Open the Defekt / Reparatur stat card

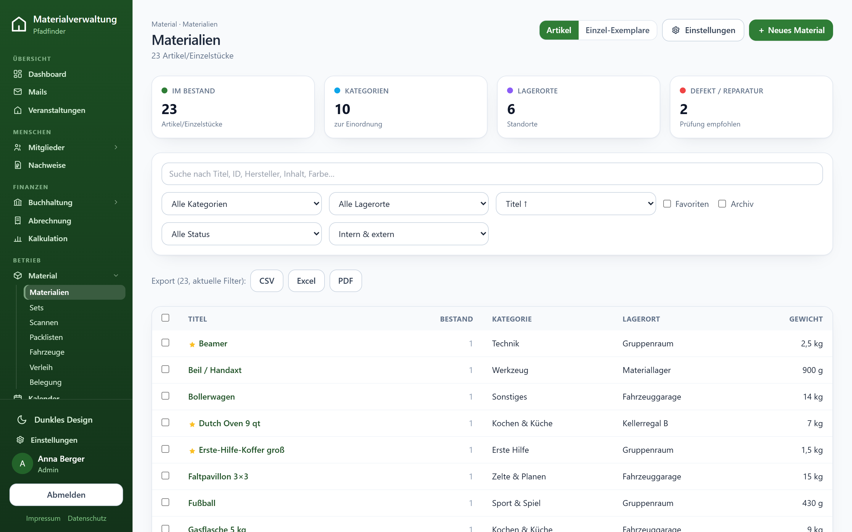pos(751,107)
